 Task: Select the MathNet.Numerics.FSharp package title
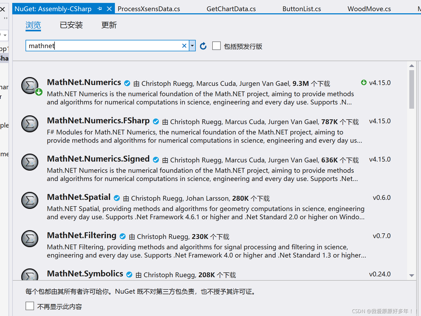(98, 121)
